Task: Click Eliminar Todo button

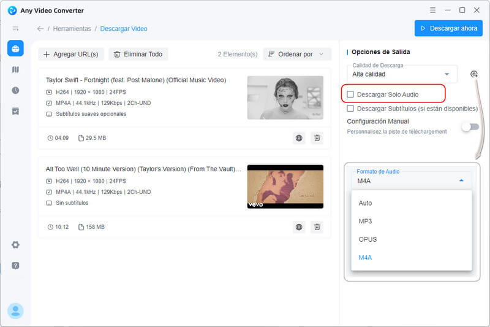Action: [138, 54]
